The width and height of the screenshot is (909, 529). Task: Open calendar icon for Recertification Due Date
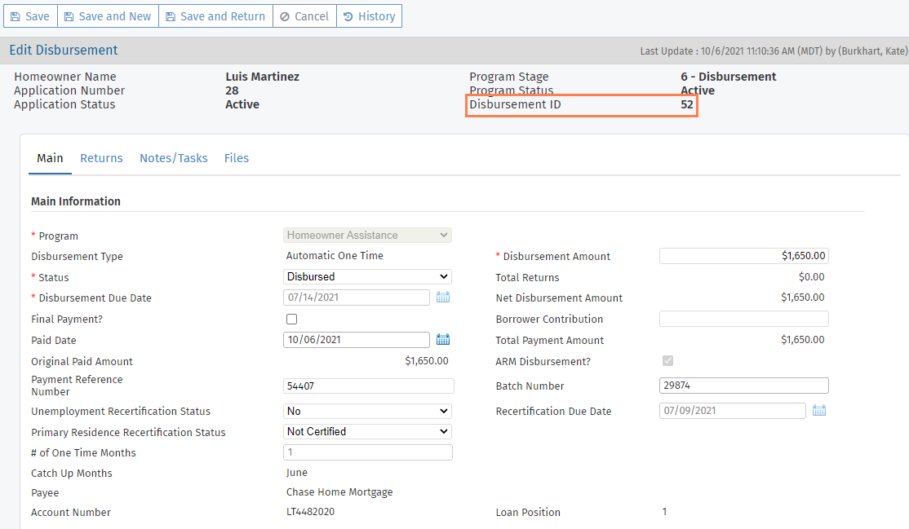[819, 411]
